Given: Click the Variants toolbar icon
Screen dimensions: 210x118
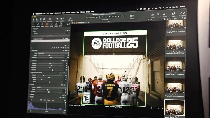Looking at the screenshot, I should tap(132, 16).
